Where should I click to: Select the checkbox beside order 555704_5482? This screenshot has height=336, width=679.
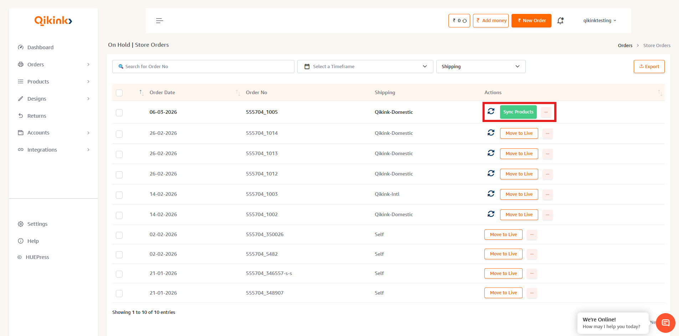[119, 254]
